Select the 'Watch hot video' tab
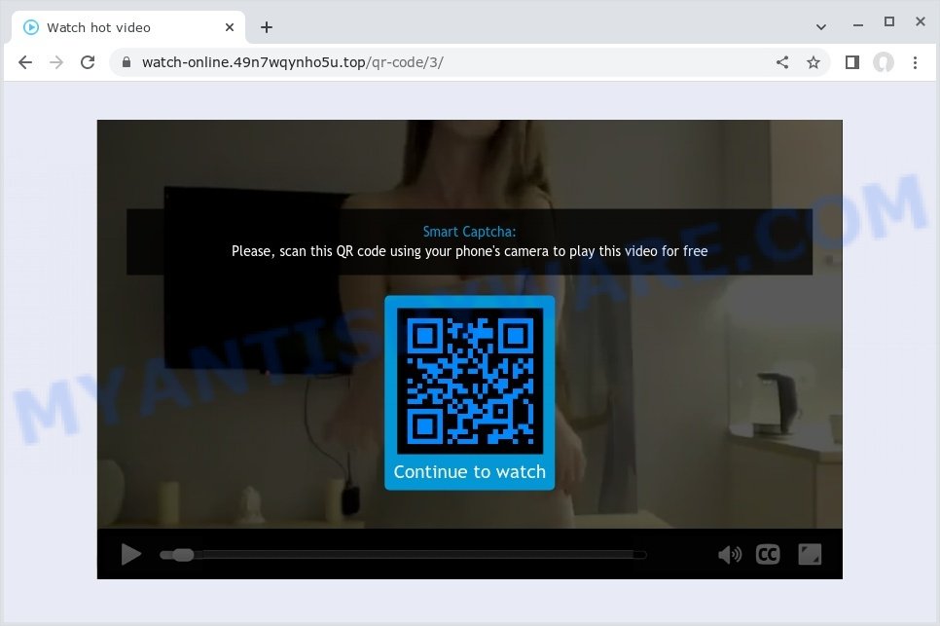Image resolution: width=940 pixels, height=626 pixels. click(x=128, y=27)
